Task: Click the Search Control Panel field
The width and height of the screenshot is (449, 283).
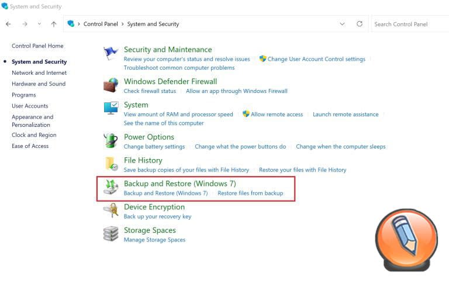Action: pos(410,24)
